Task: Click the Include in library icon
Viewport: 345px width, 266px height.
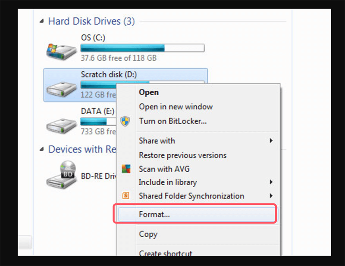Action: pos(125,182)
